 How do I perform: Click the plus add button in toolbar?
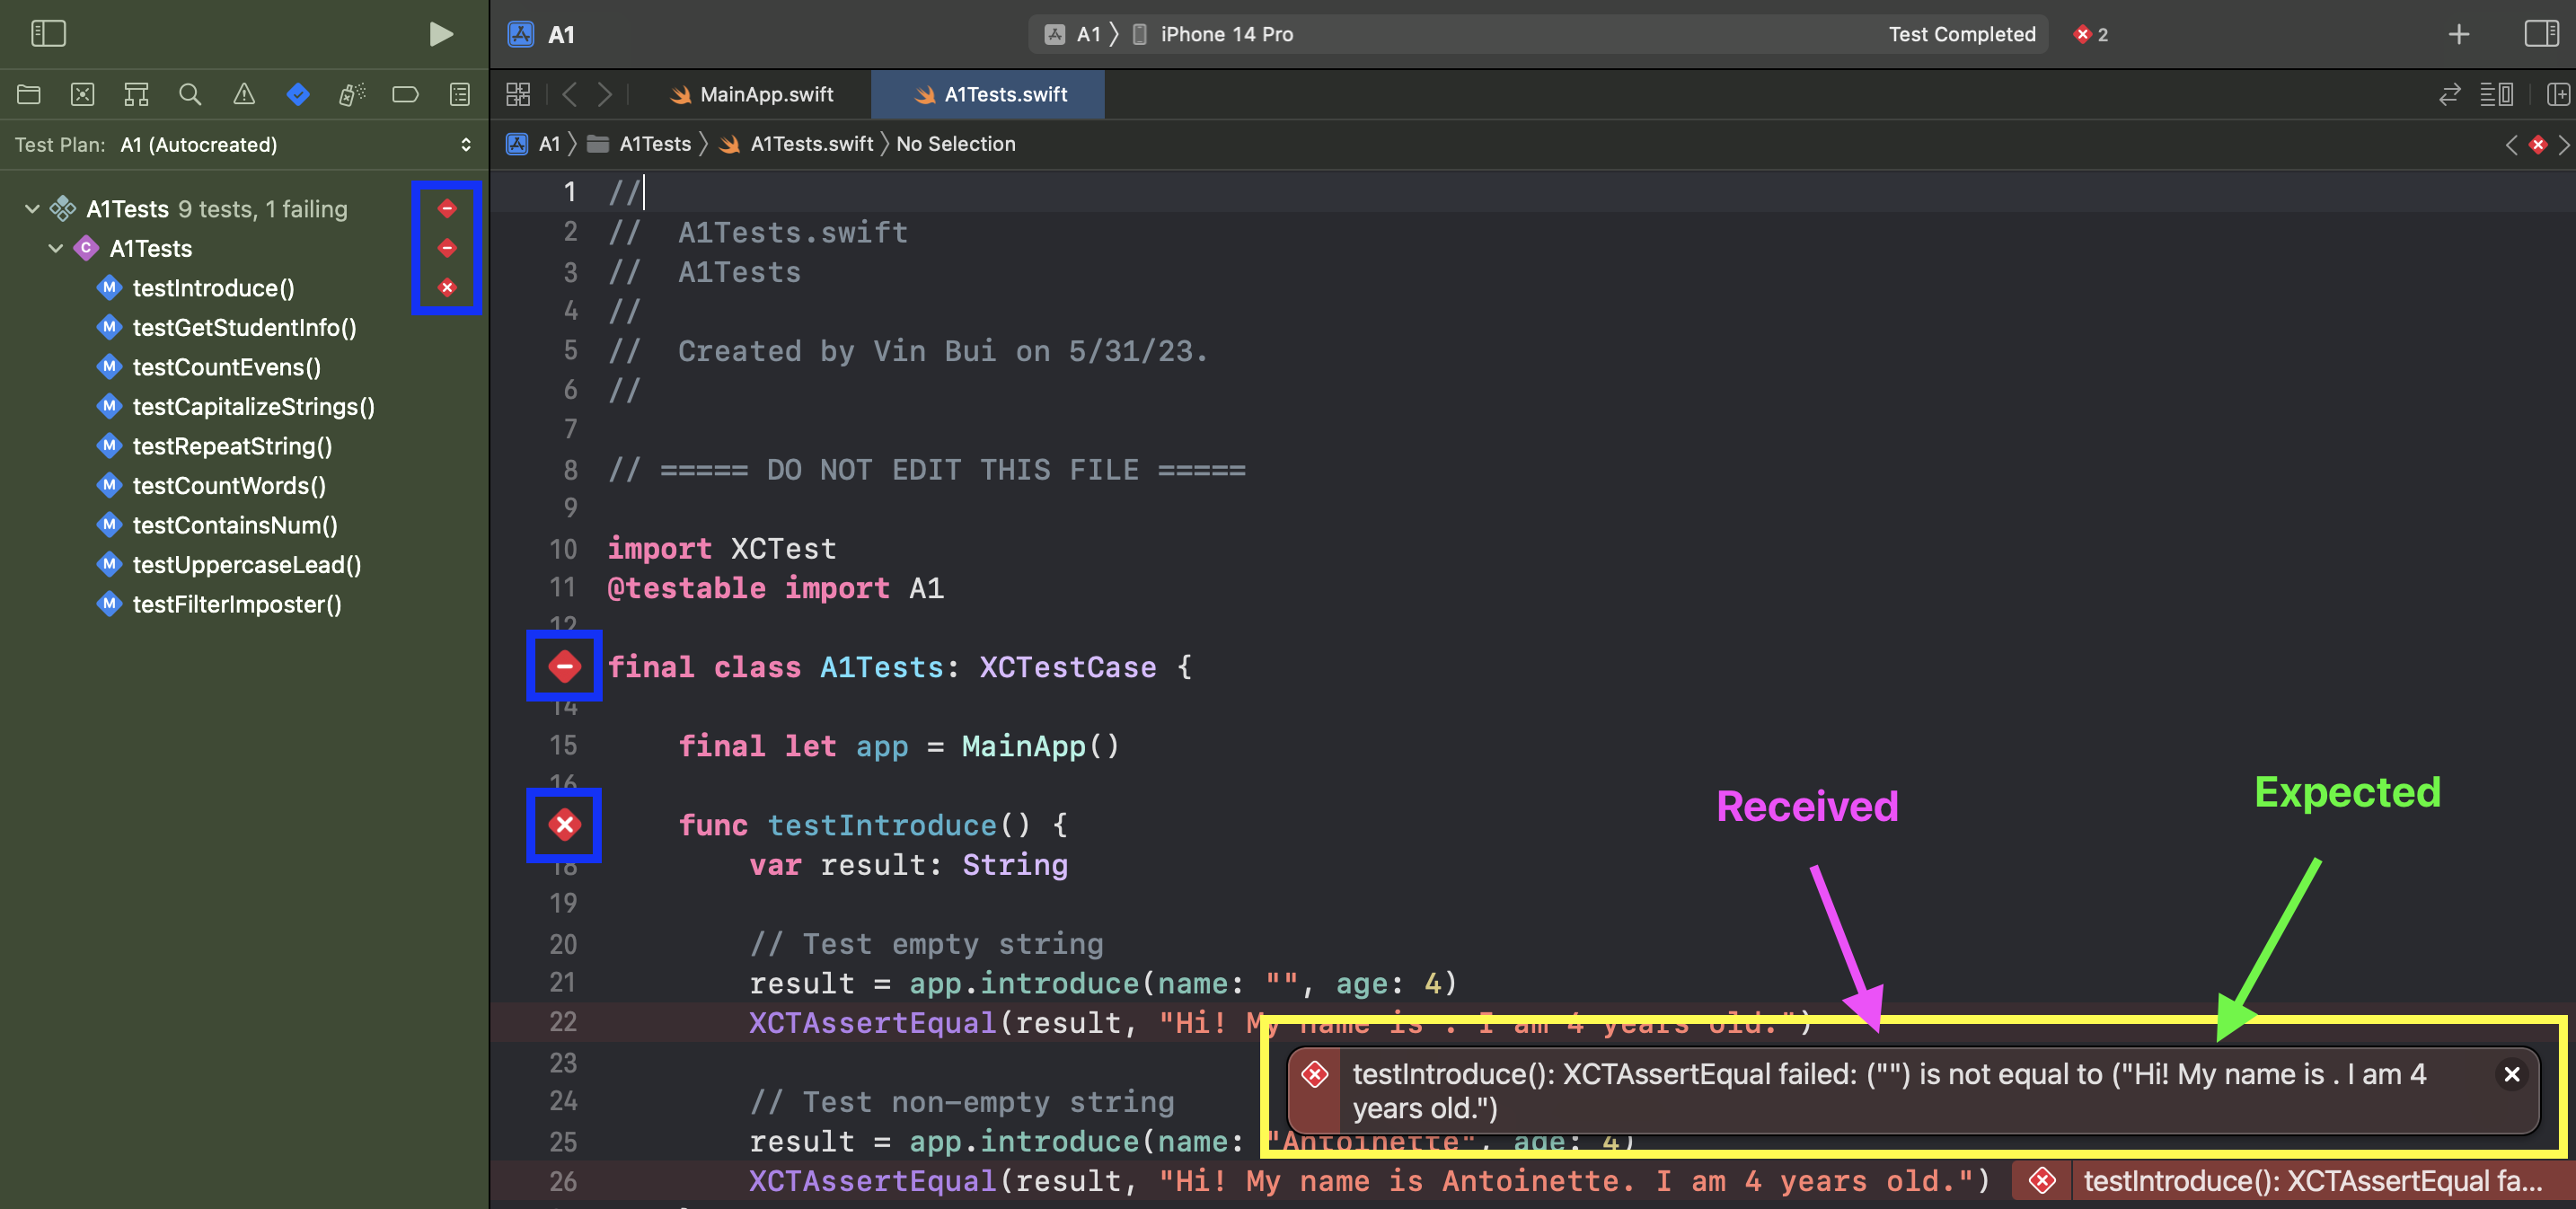pos(2458,34)
